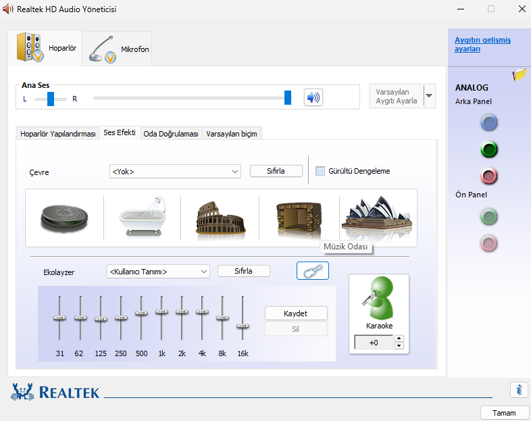Increase Karaoke key with up arrow
This screenshot has height=421, width=531.
tap(399, 339)
